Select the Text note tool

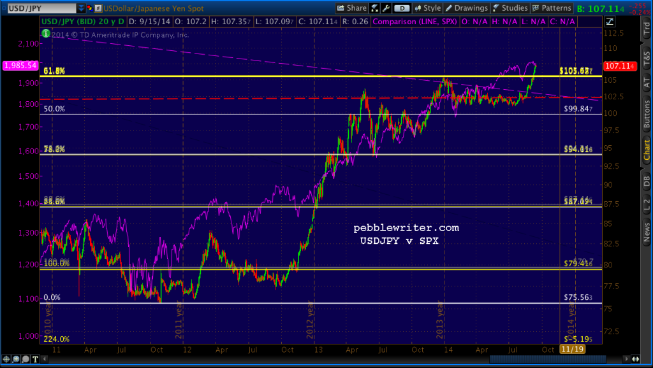(x=34, y=358)
